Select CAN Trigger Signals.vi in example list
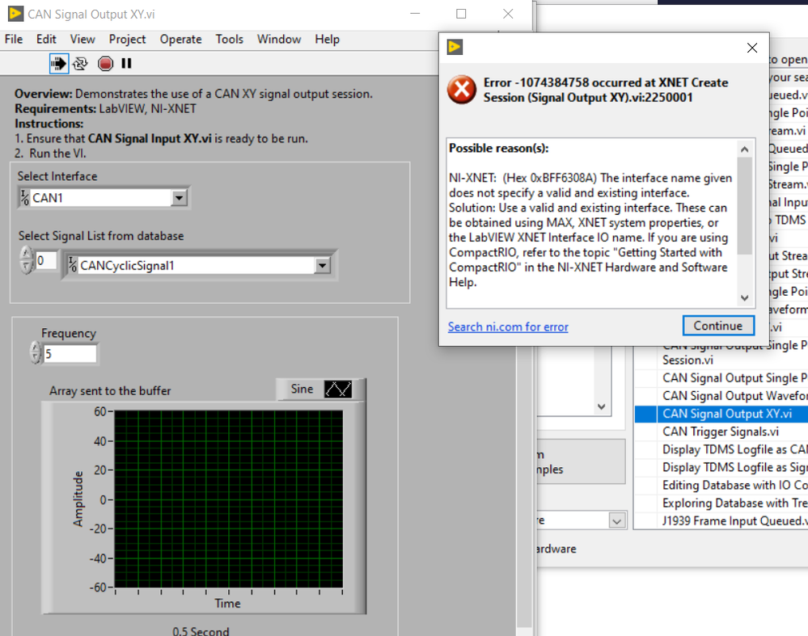The width and height of the screenshot is (808, 636). click(x=721, y=432)
